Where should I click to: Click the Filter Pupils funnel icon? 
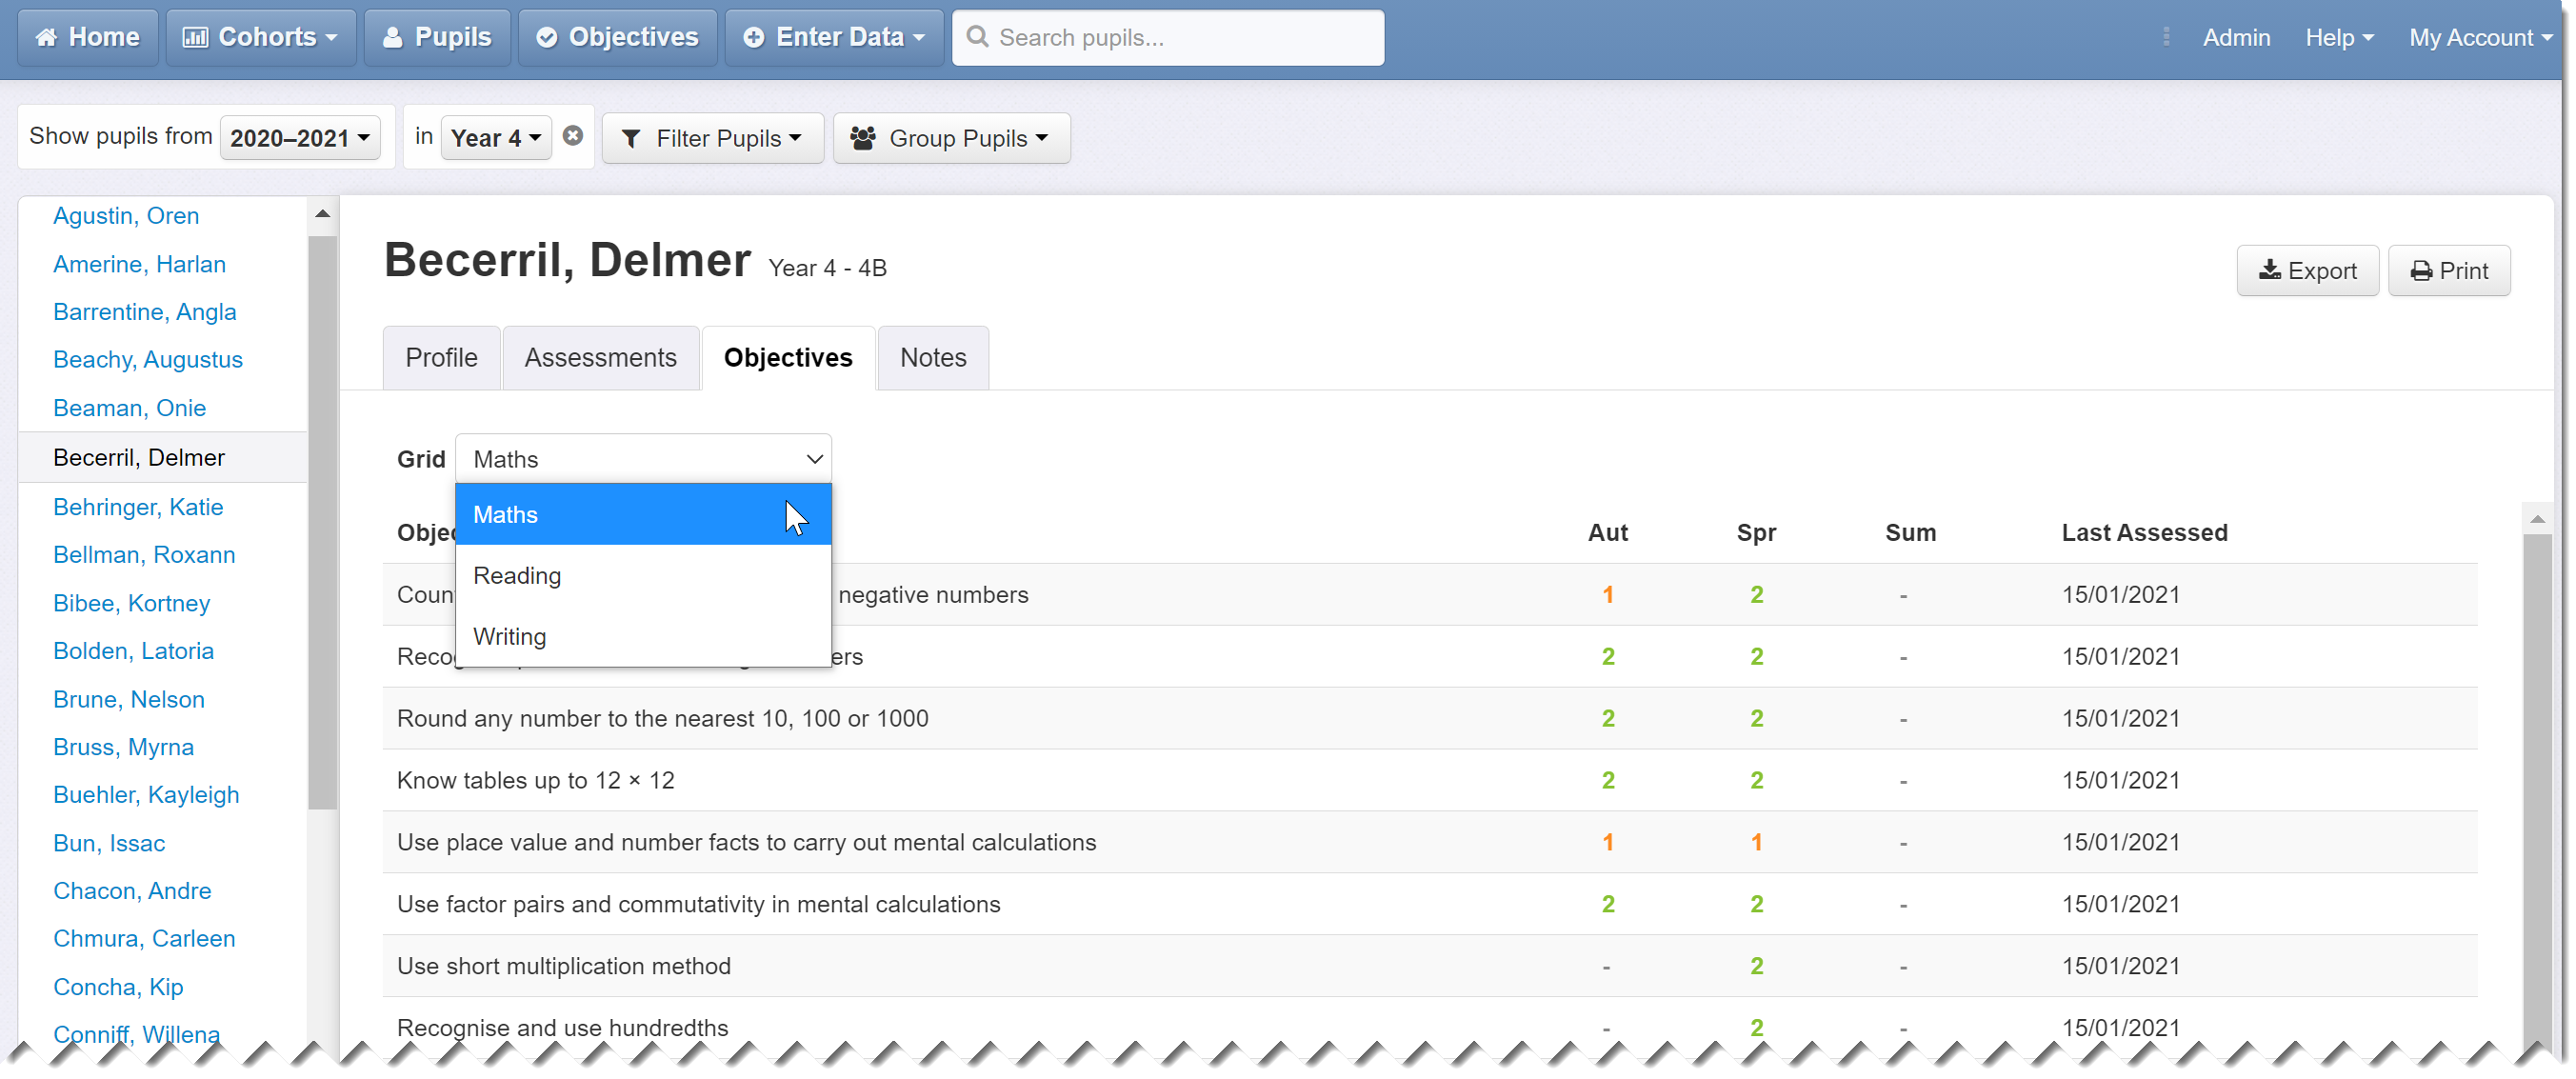(x=631, y=138)
